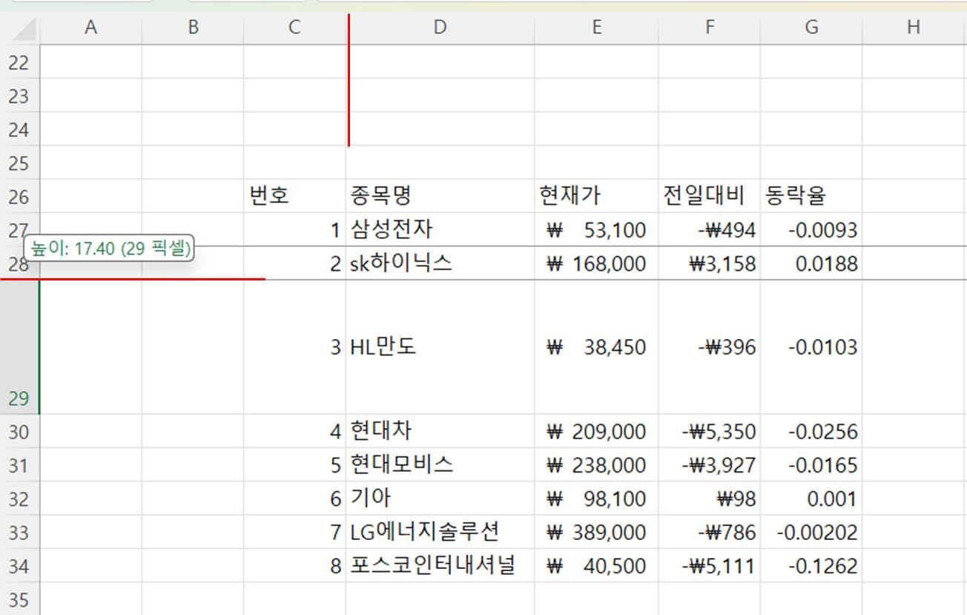Click the -0.1262 rate cell
This screenshot has height=615, width=967.
click(811, 565)
